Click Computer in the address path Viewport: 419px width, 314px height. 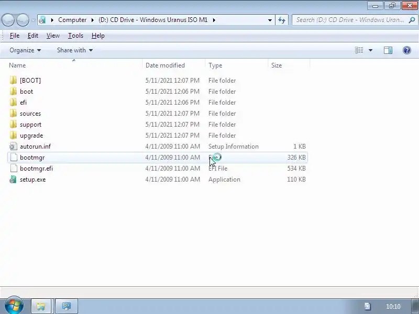72,20
